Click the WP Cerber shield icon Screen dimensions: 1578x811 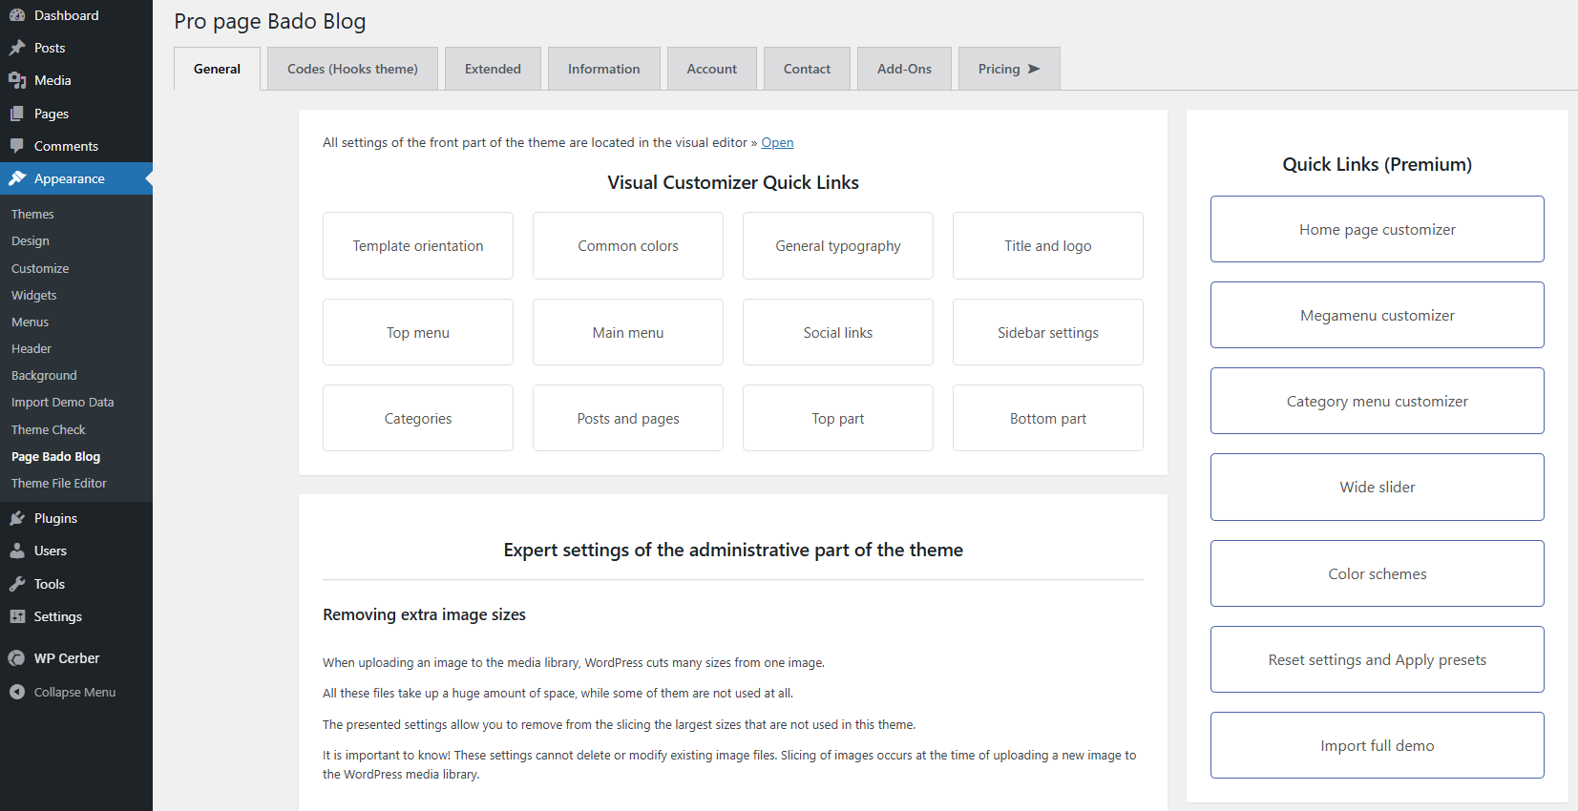click(17, 658)
